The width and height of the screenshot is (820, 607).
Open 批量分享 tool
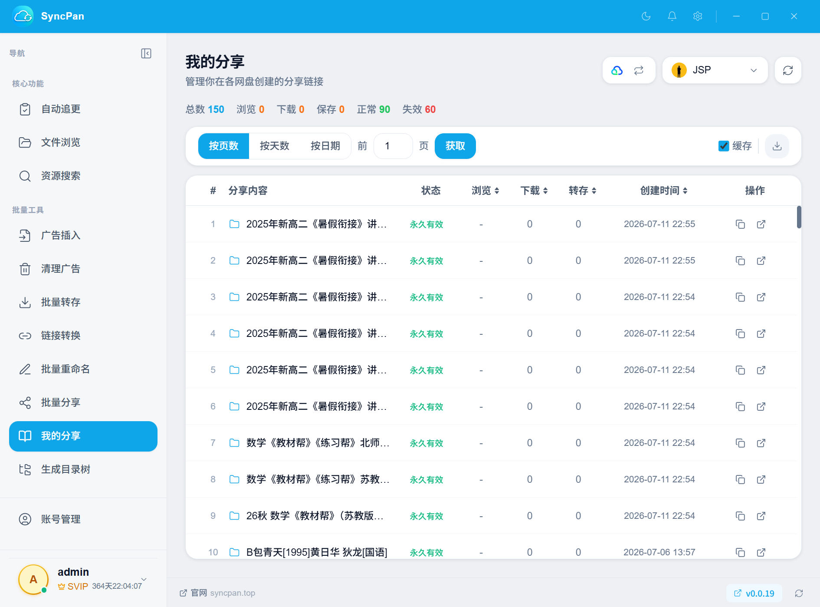tap(83, 402)
